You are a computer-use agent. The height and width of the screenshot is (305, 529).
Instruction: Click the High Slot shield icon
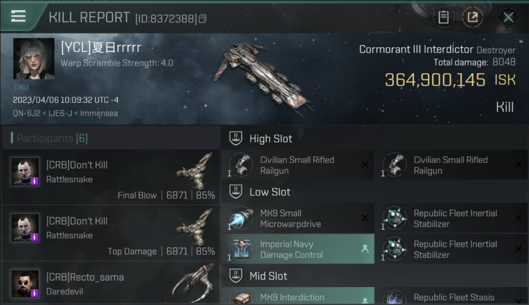[x=236, y=138]
